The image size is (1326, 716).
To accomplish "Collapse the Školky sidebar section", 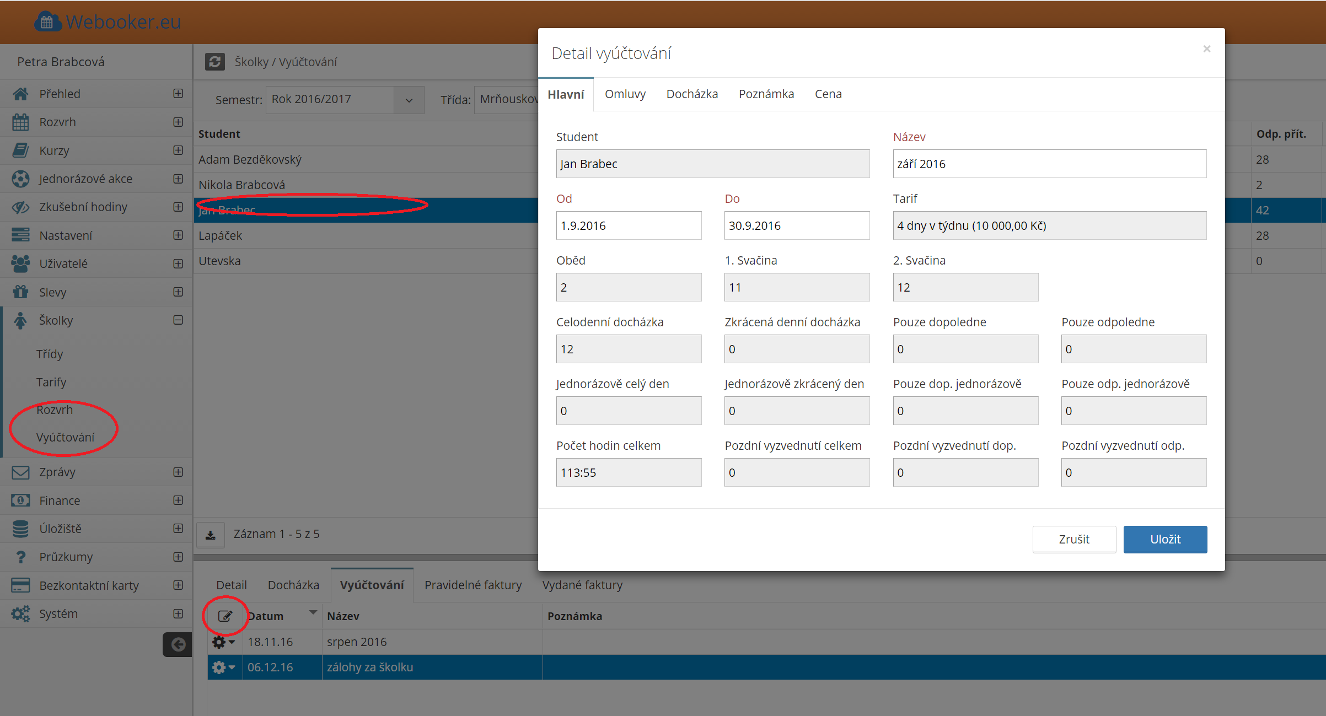I will coord(178,320).
